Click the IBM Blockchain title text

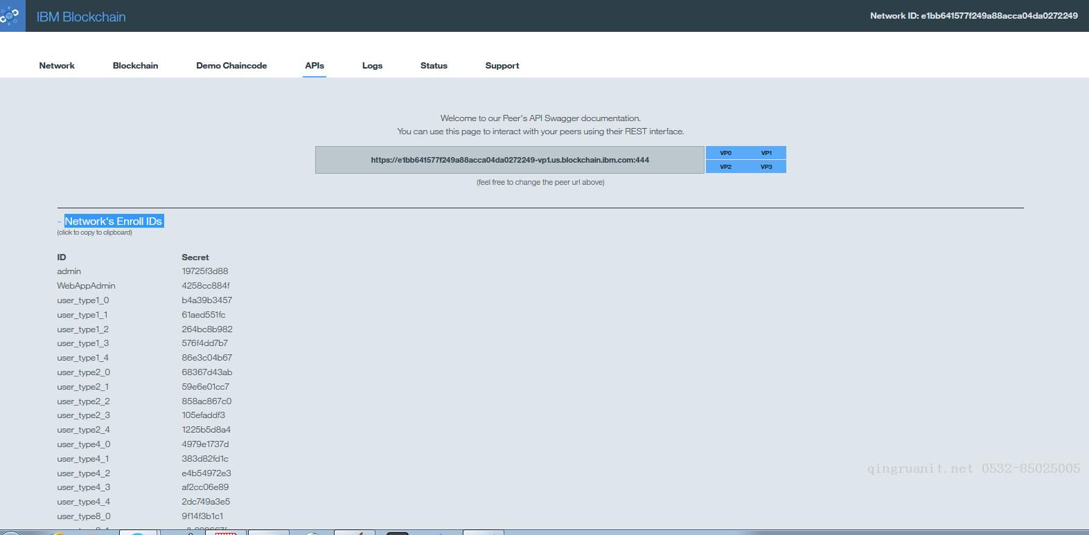81,17
